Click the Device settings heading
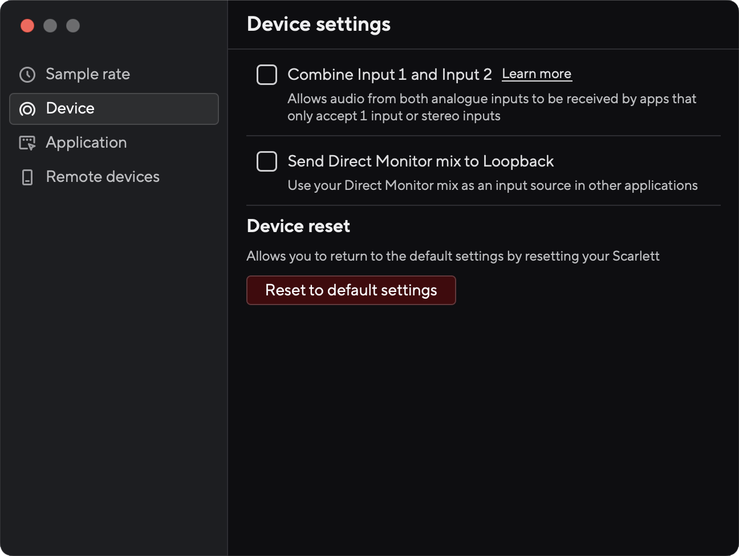Viewport: 739px width, 556px height. 318,25
